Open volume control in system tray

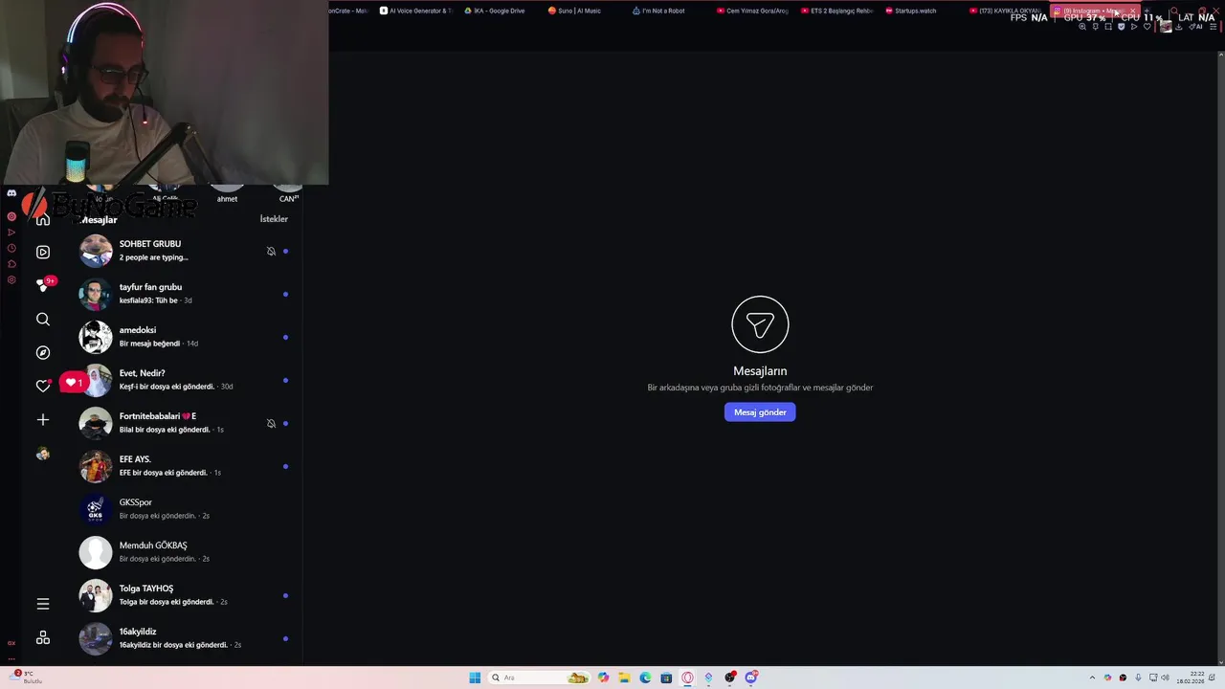point(1166,678)
